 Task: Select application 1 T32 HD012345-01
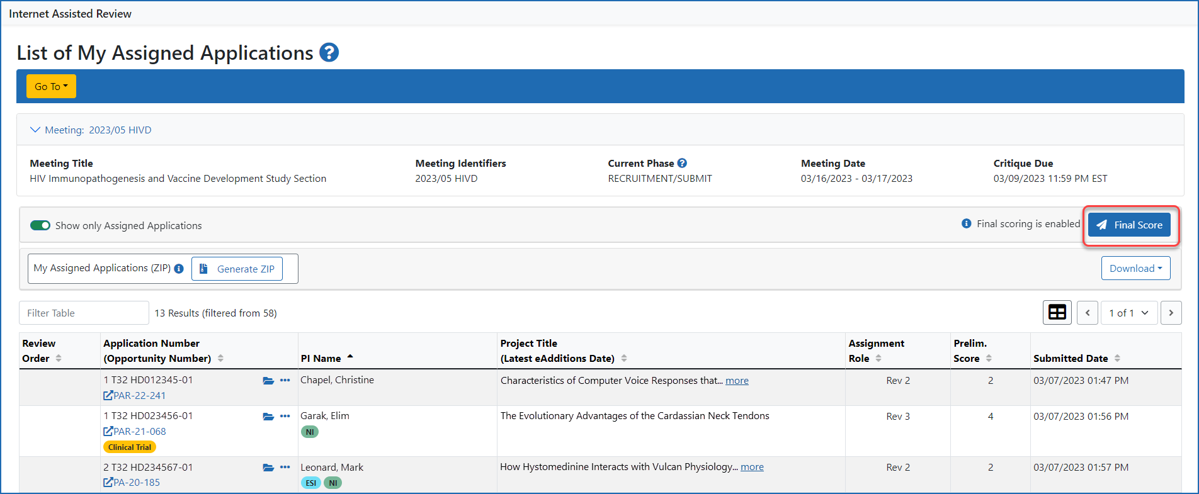tap(148, 380)
